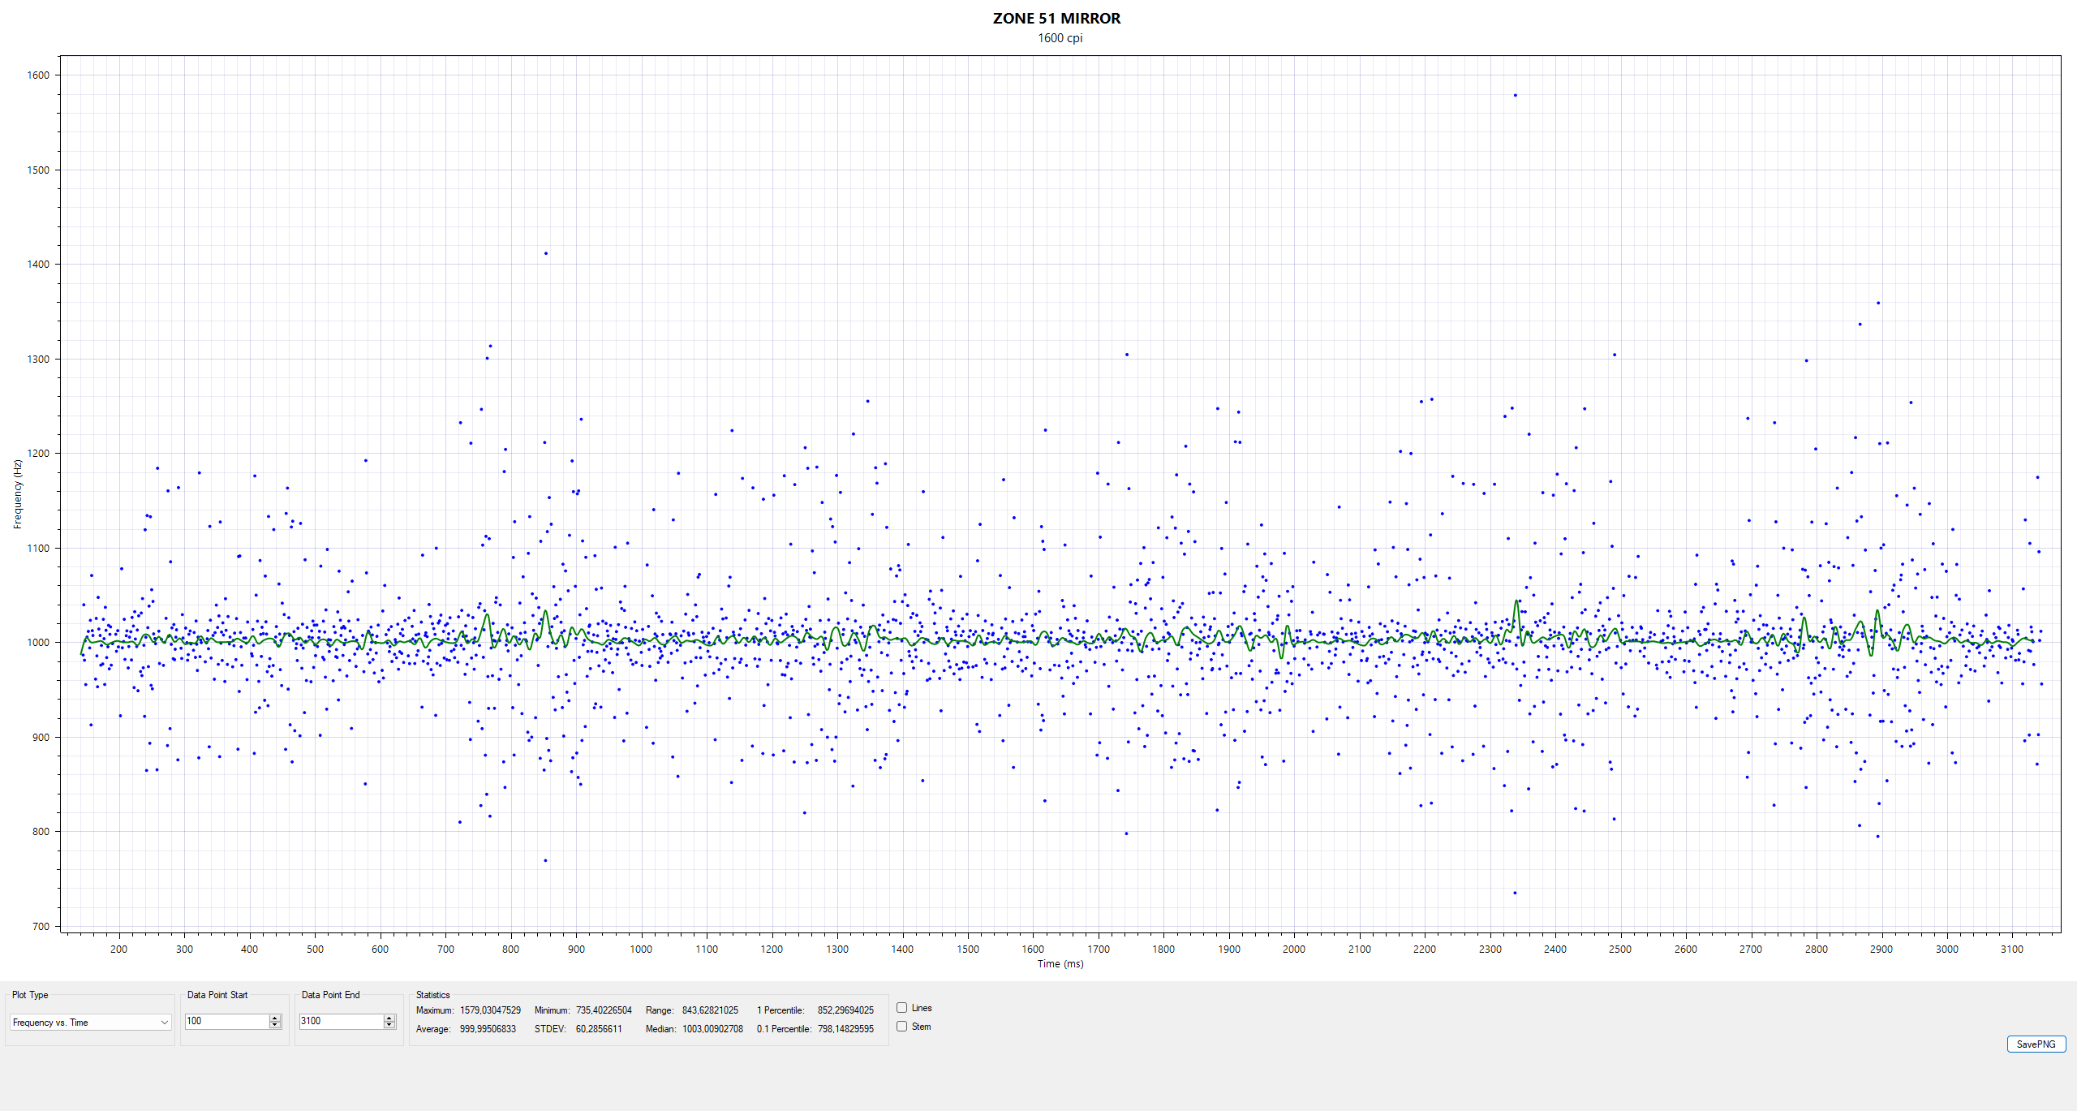
Task: Select the Median value 1003,00902708
Action: 712,1029
